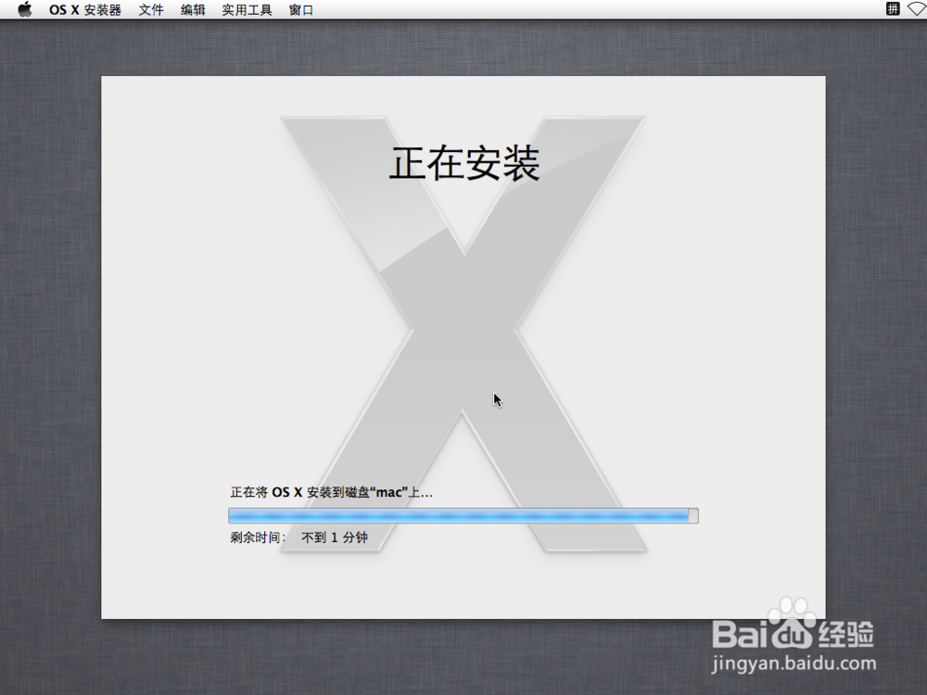Open the OS X 安装器 menu
The height and width of the screenshot is (695, 927).
(x=85, y=10)
